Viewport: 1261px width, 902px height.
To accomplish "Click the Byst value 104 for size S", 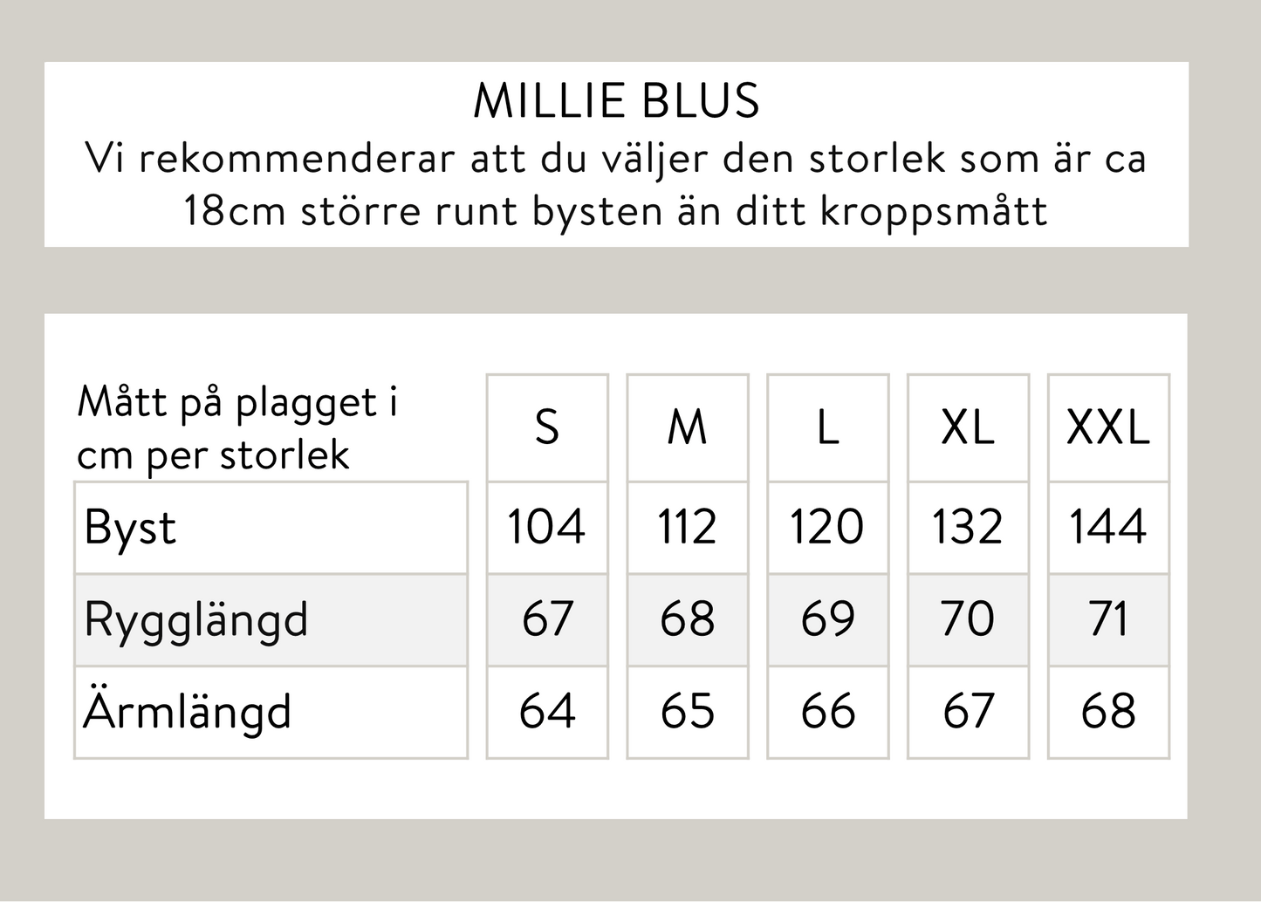I will [547, 528].
